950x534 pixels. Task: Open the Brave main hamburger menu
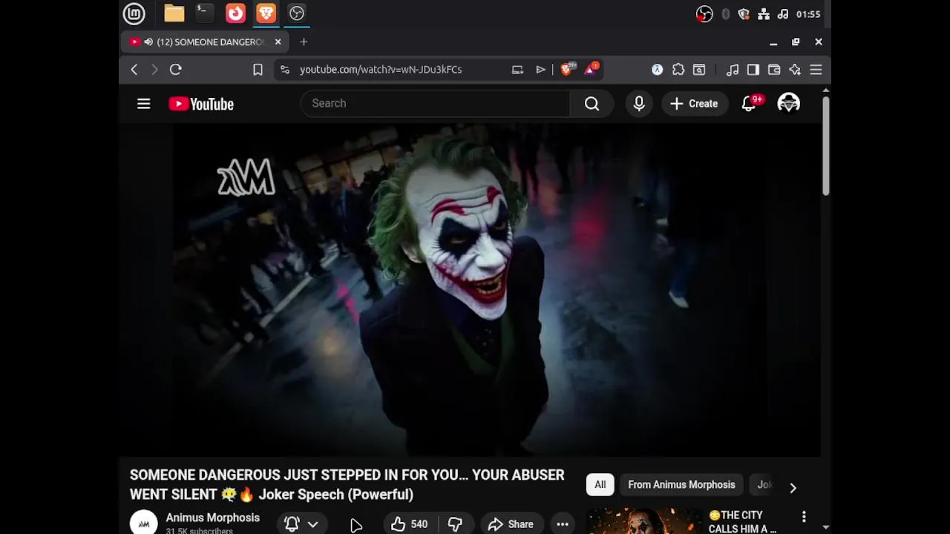(x=816, y=70)
